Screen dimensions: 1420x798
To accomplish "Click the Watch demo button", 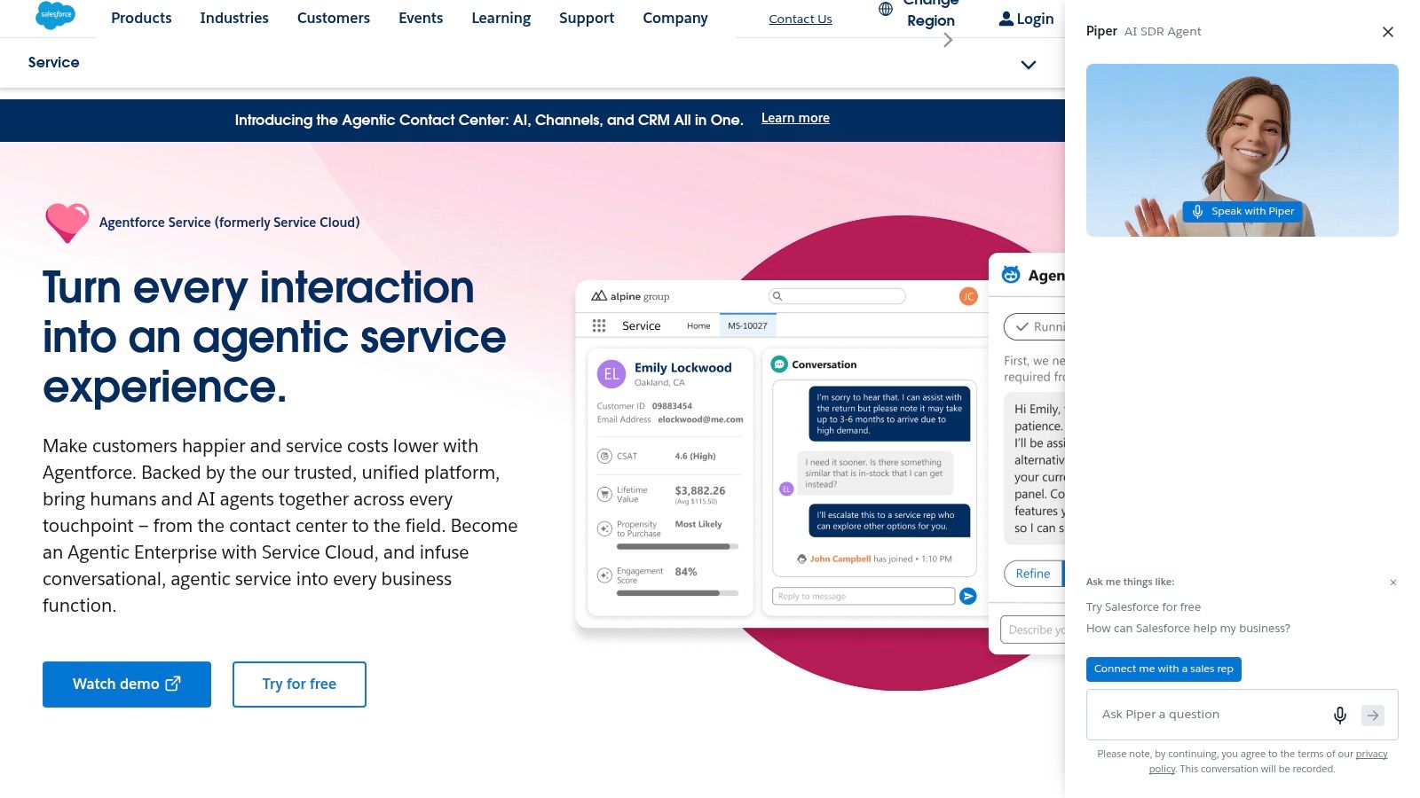I will pyautogui.click(x=127, y=685).
